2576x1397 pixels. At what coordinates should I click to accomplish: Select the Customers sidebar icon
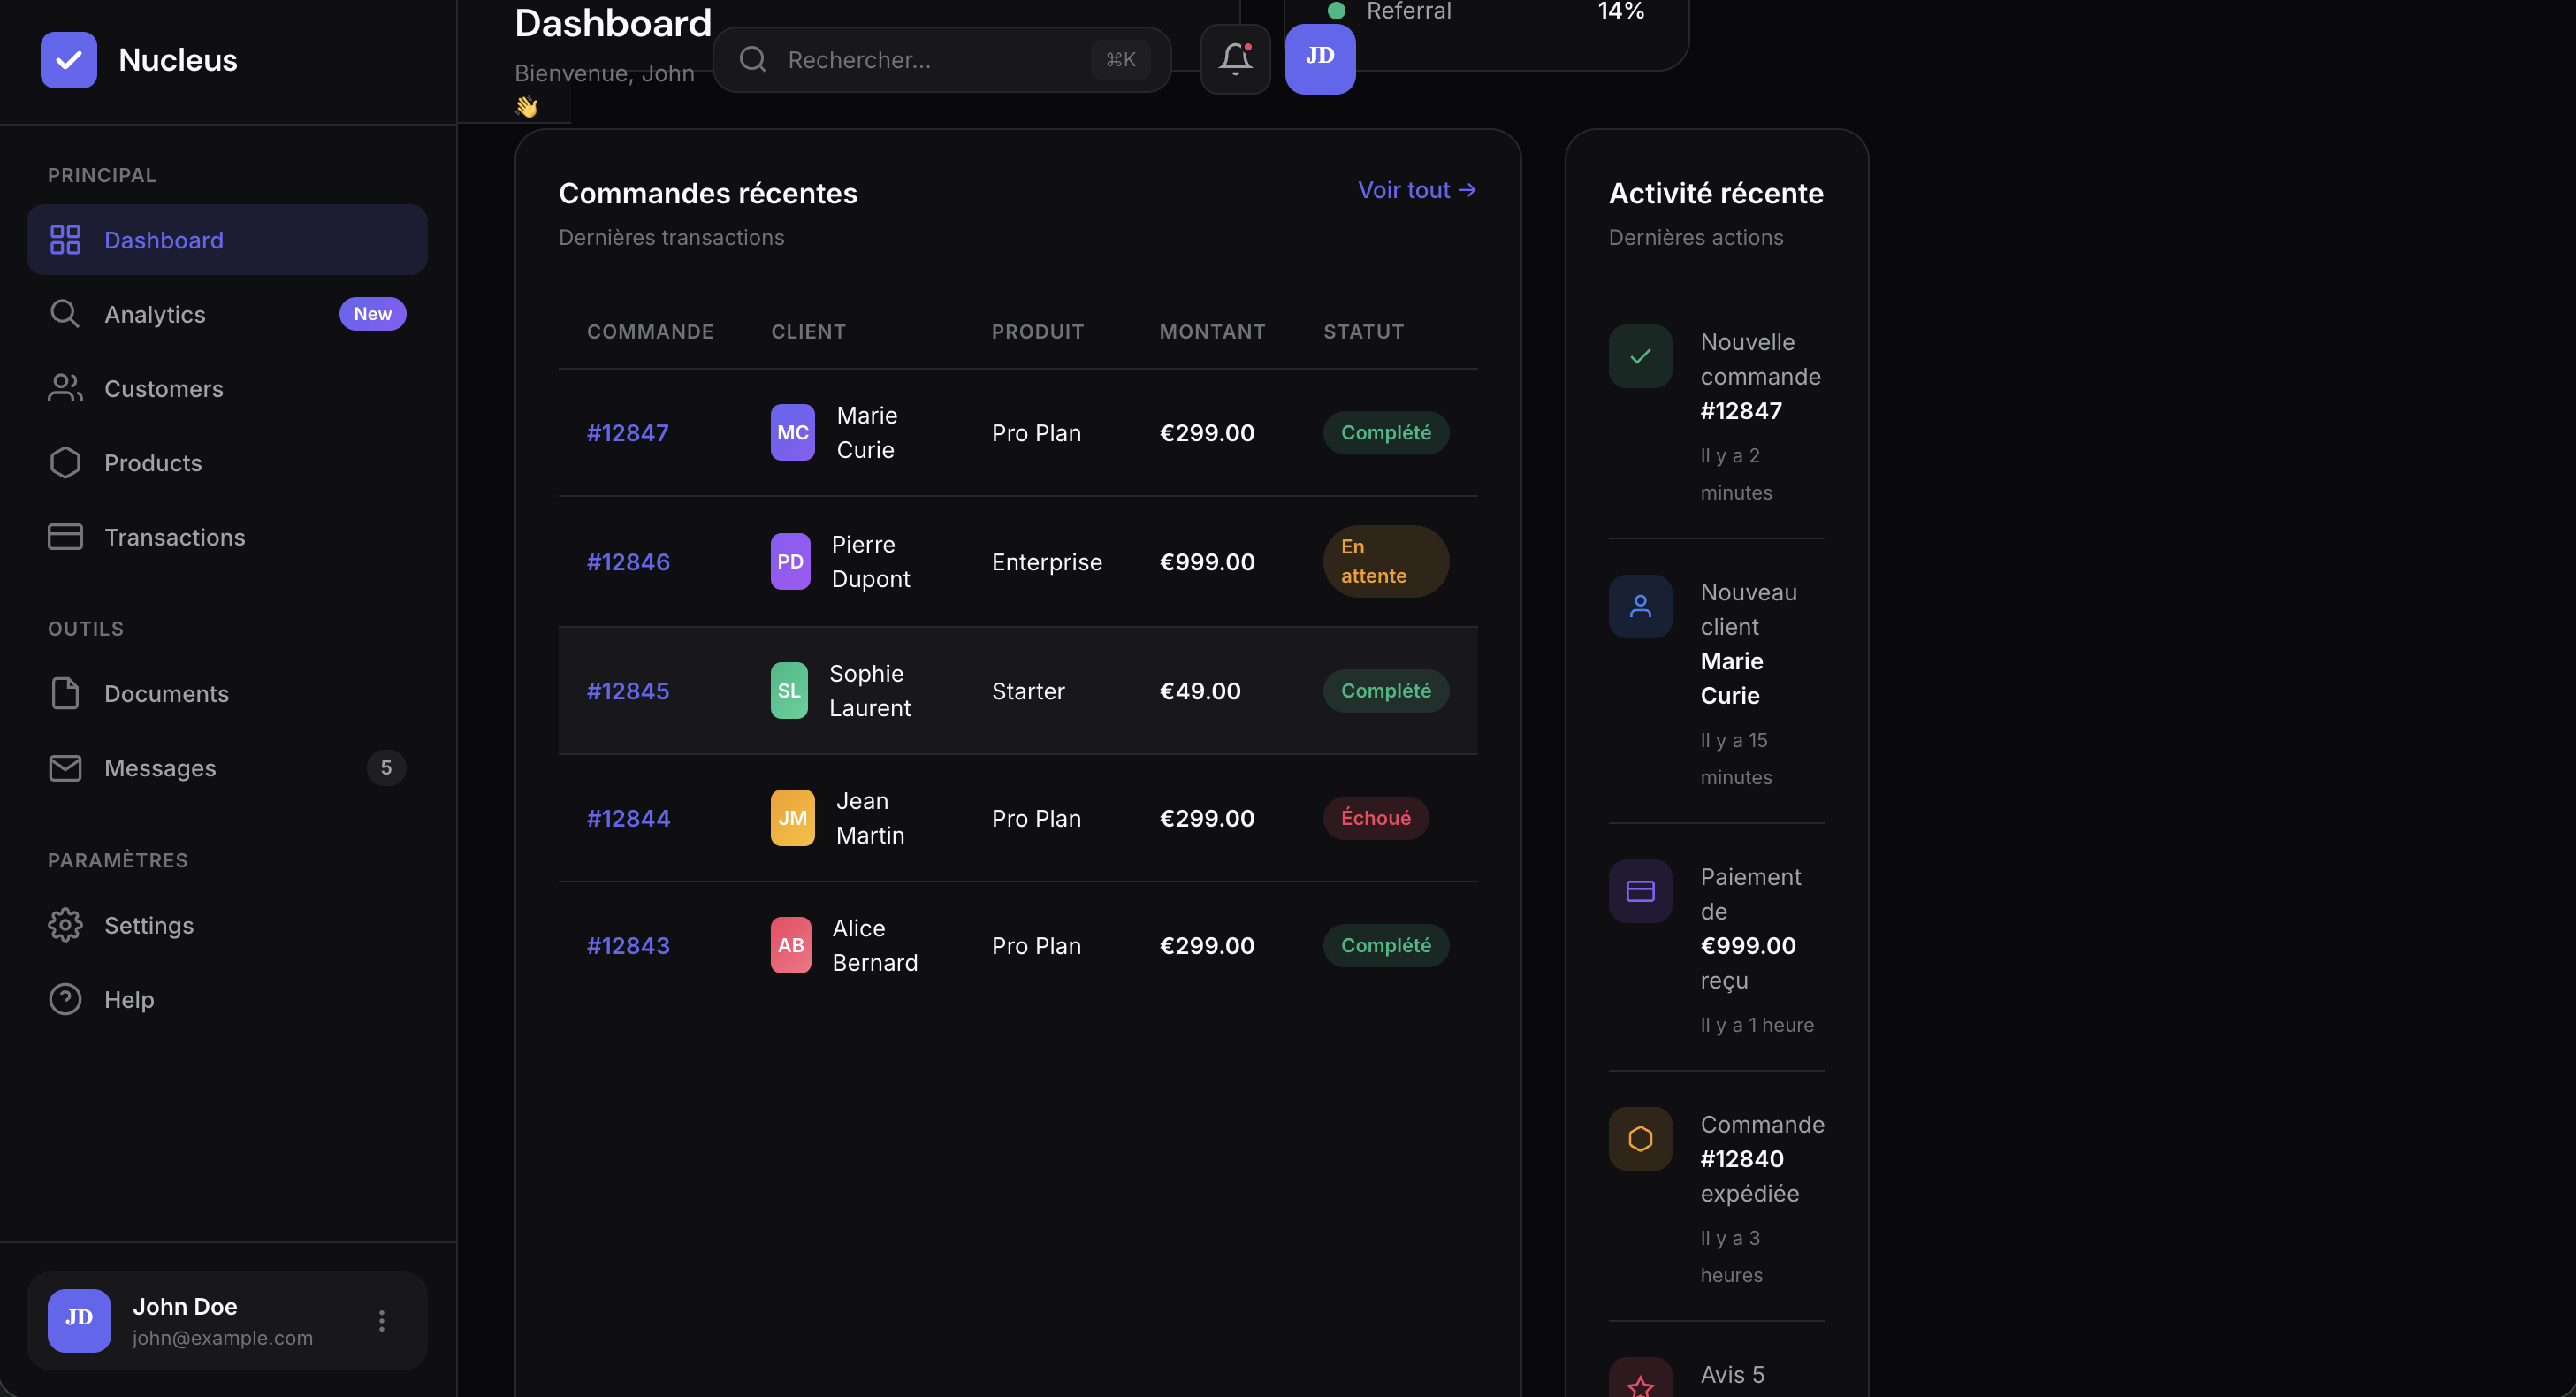coord(65,388)
